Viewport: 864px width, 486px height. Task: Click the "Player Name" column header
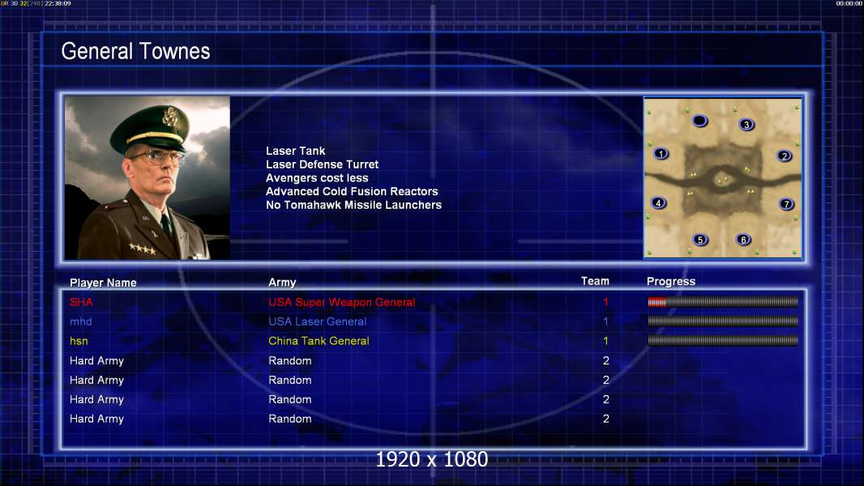[103, 283]
